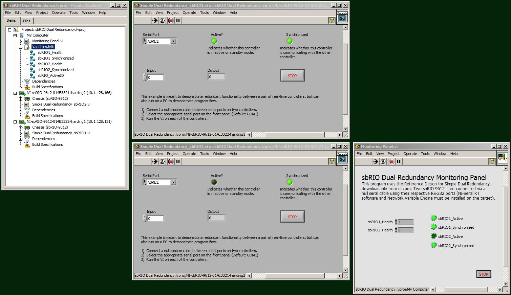Viewport: 511px width, 295px height.
Task: Open Context Help in Monitoring Panel window
Action: pos(492,161)
